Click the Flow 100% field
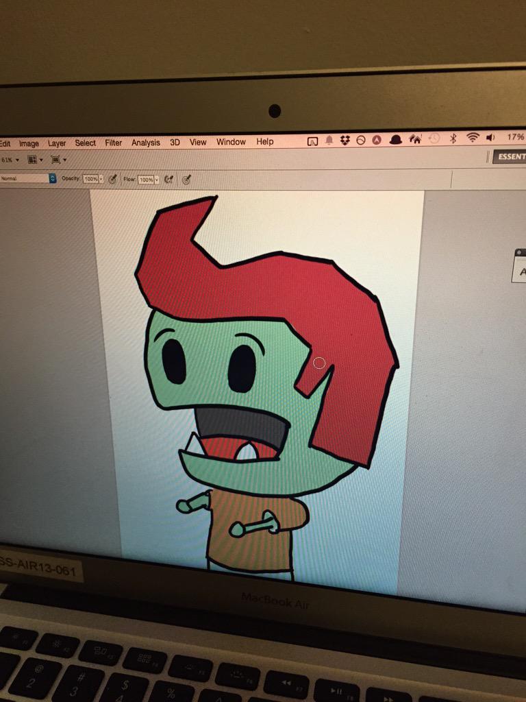526x702 pixels. (x=146, y=180)
